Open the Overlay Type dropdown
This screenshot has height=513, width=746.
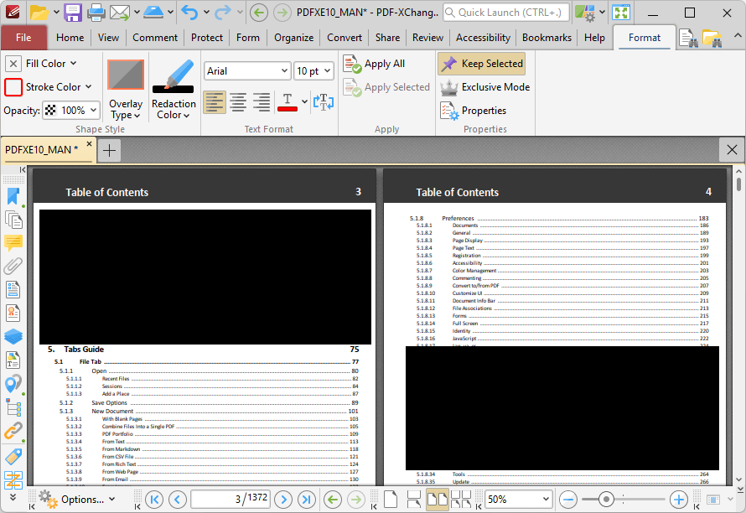coord(126,110)
